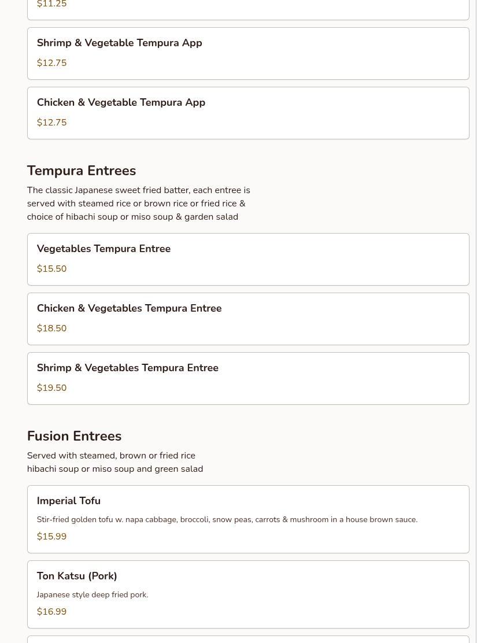
Task: Select the Ton Katsu (Pork) item
Action: (248, 594)
